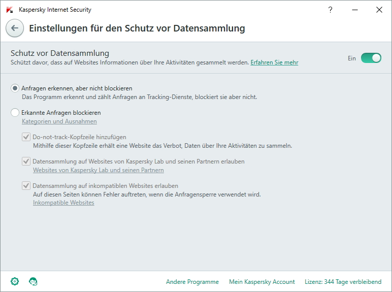The height and width of the screenshot is (292, 392).
Task: Minimize the Kaspersky window
Action: coord(355,10)
